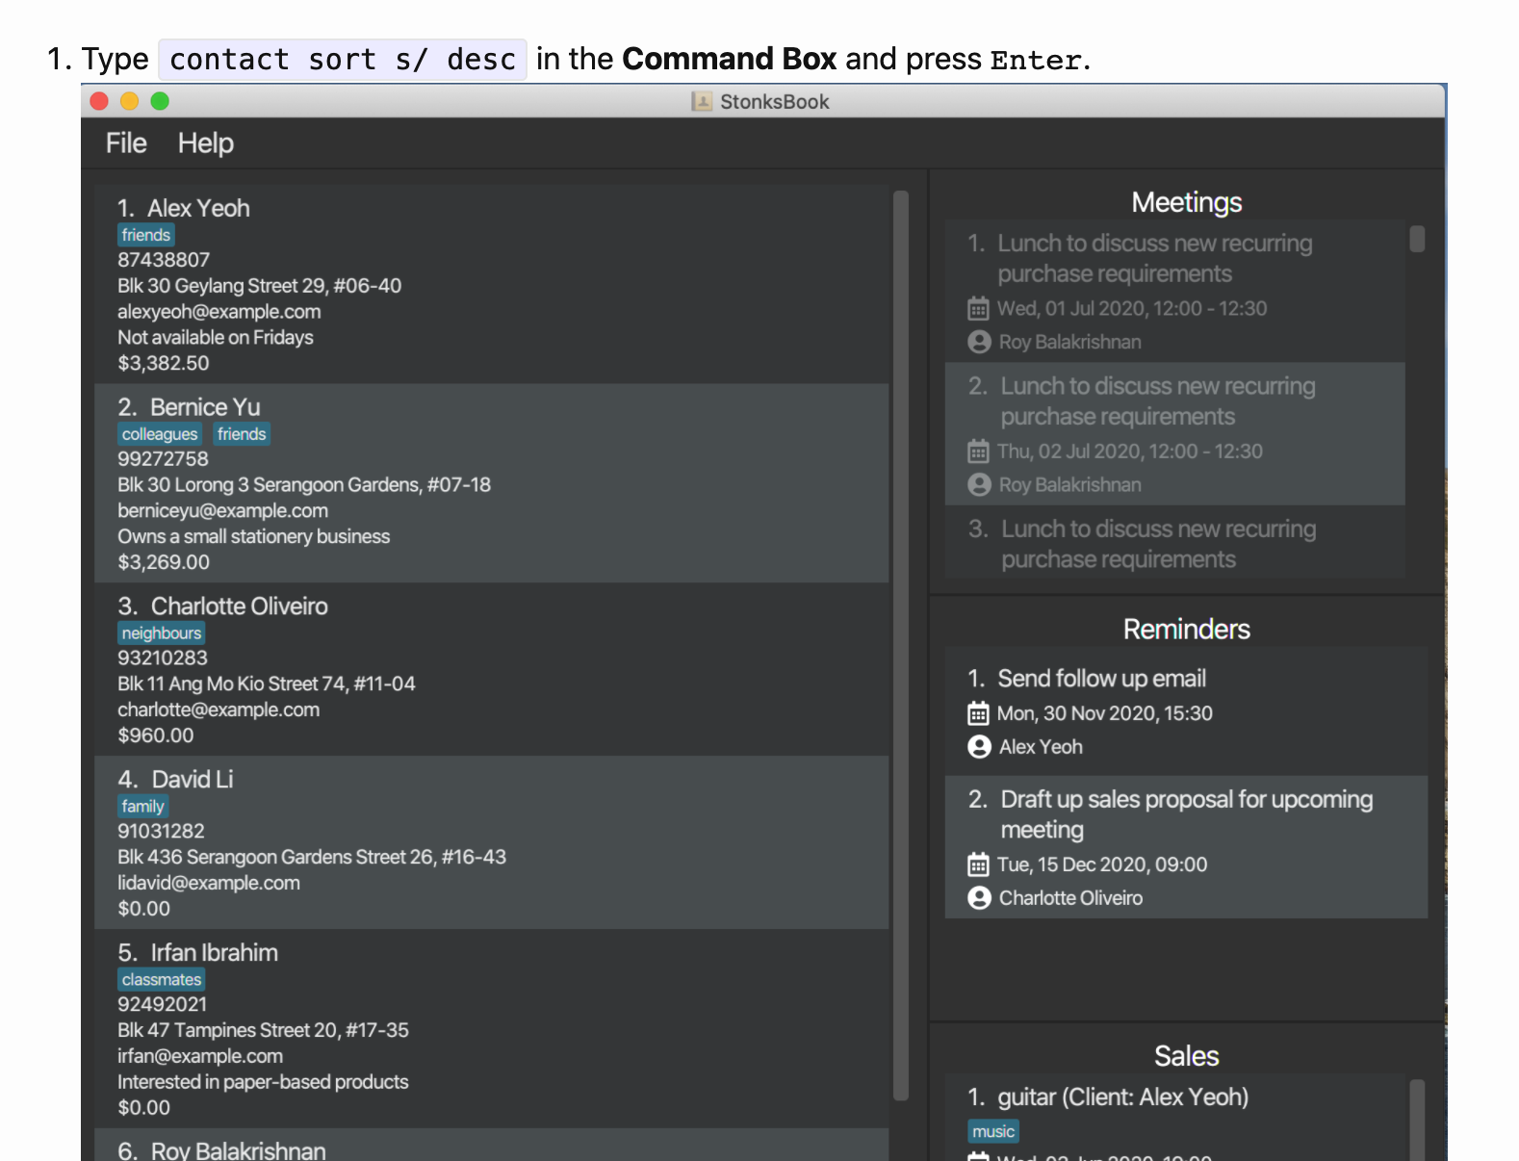
Task: Click address Blk 436 Serangoon Gardens Street 26
Action: [x=312, y=858]
